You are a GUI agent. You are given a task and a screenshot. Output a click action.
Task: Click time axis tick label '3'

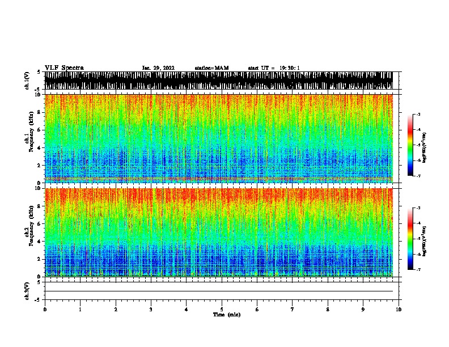[x=151, y=310]
